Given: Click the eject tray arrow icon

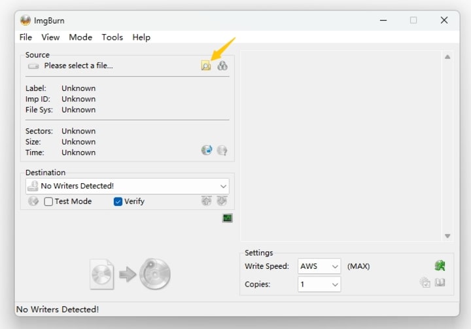Looking at the screenshot, I should pyautogui.click(x=206, y=201).
